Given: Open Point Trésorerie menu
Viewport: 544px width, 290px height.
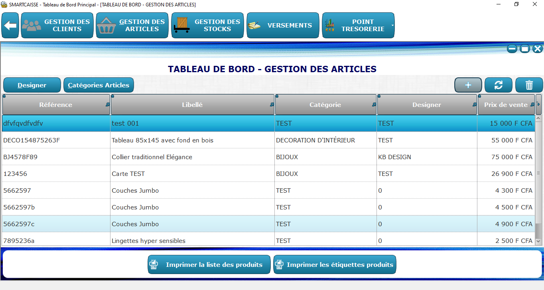Looking at the screenshot, I should [x=357, y=26].
